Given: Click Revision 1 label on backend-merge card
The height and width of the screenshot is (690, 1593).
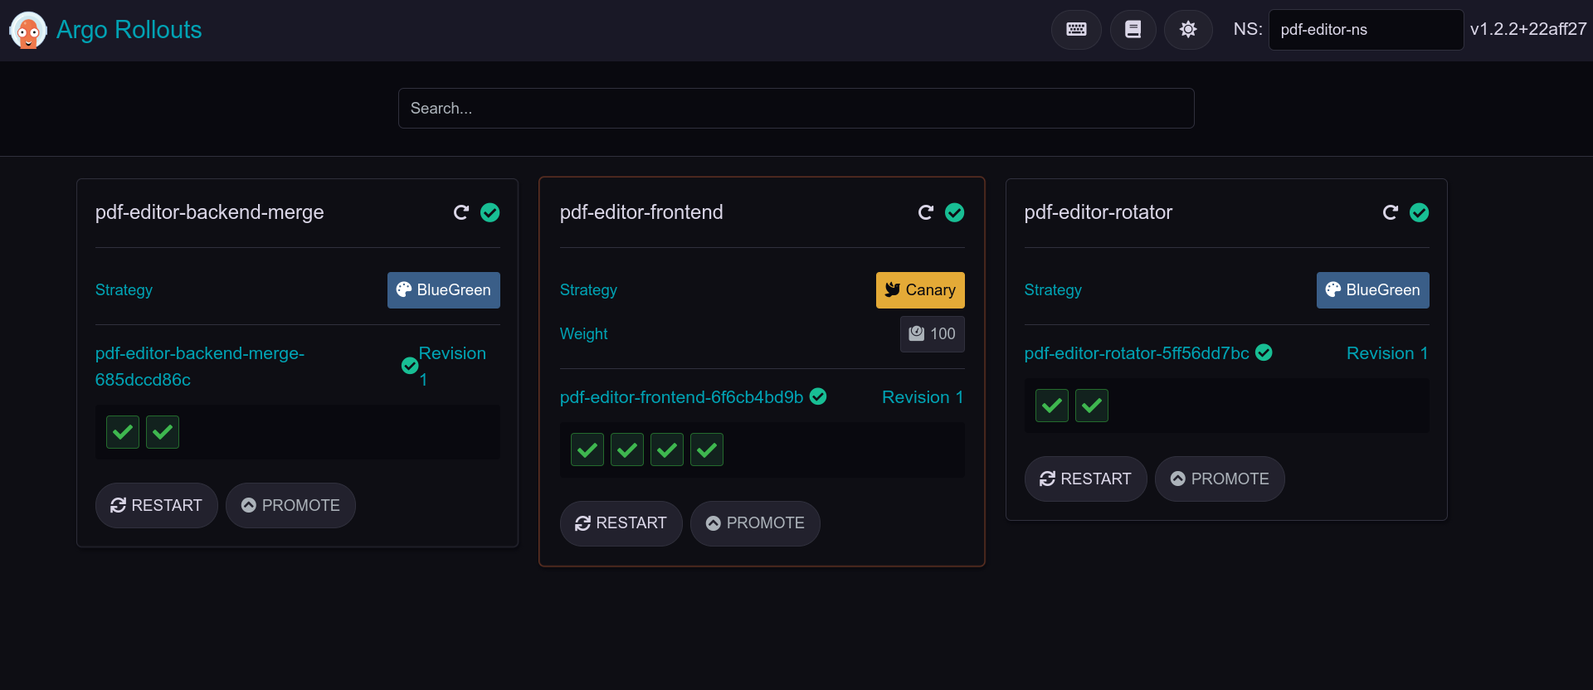Looking at the screenshot, I should (452, 367).
